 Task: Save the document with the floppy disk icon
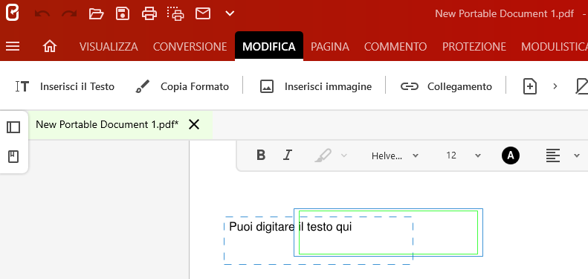123,14
